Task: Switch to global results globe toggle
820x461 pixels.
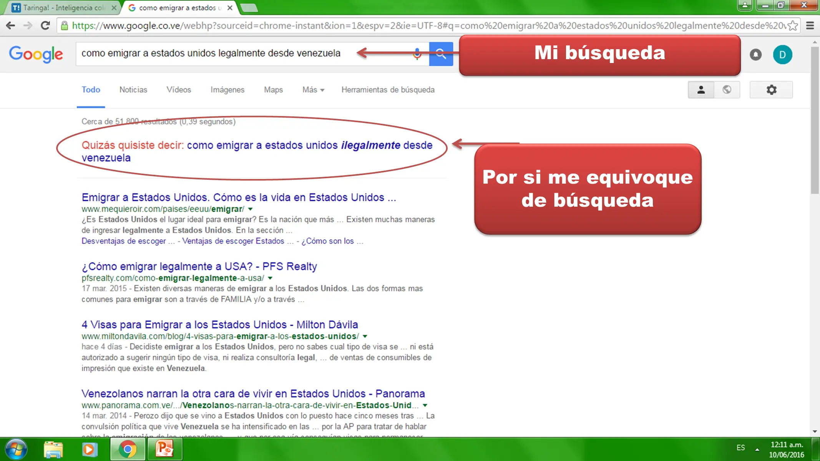Action: click(x=727, y=90)
